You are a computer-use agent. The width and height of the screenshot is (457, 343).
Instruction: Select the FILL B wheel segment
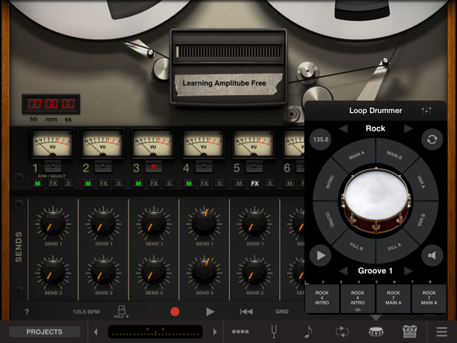tap(356, 247)
